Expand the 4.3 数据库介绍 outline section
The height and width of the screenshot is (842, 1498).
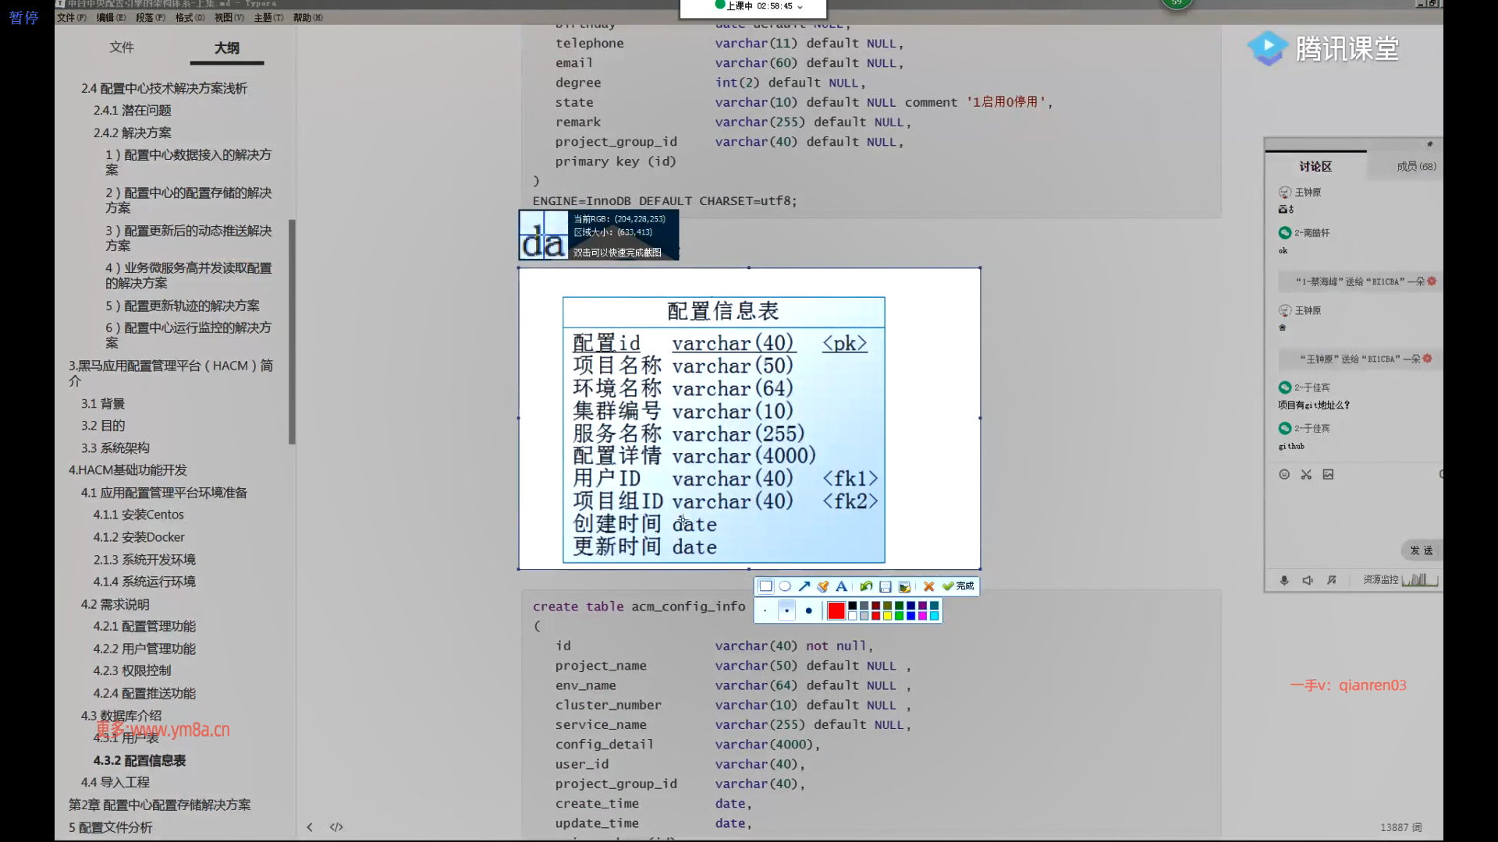(122, 715)
